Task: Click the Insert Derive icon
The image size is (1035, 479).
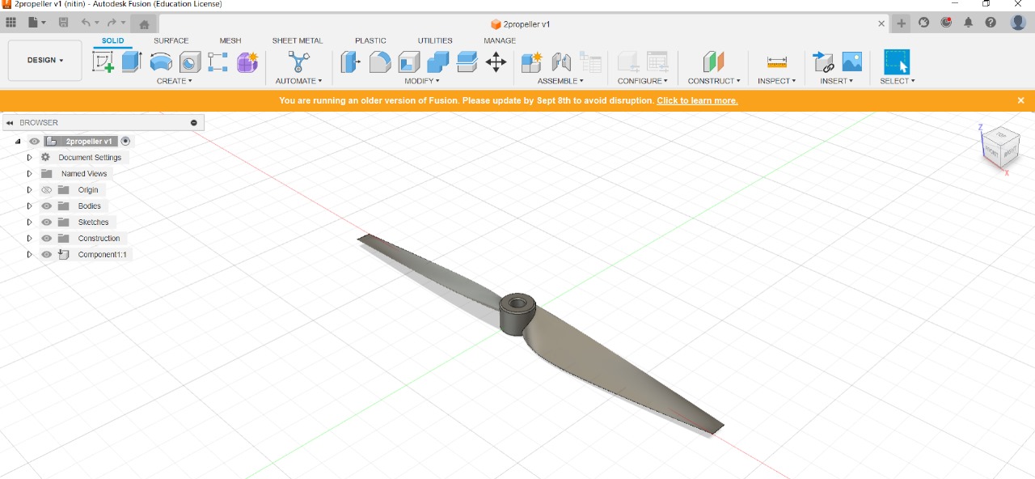Action: click(823, 61)
